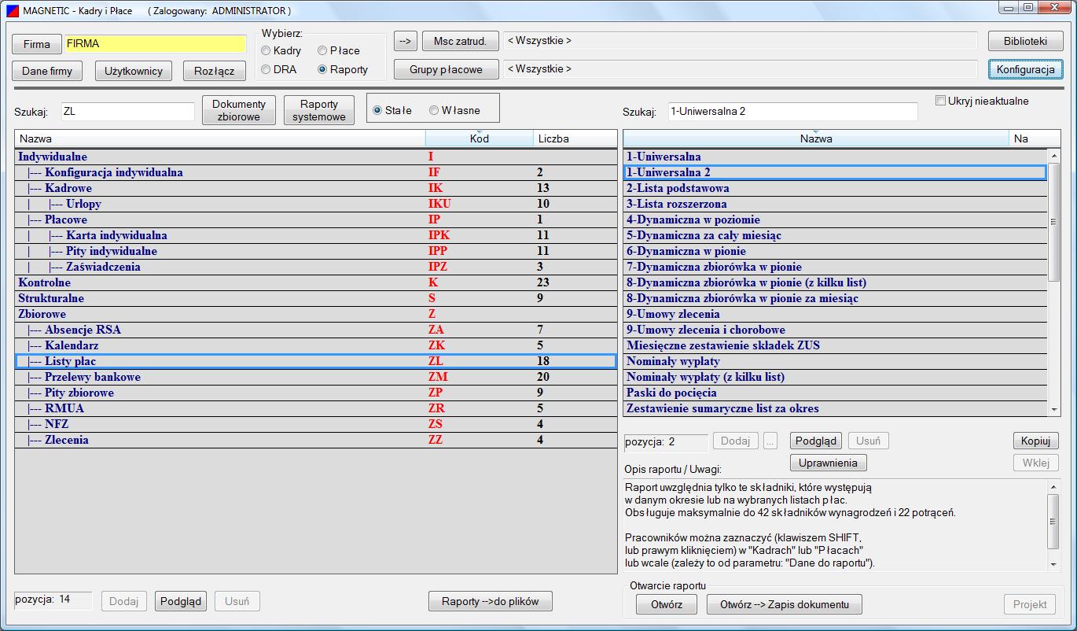The image size is (1077, 631).
Task: Select the Indywidualne tree row
Action: point(315,157)
